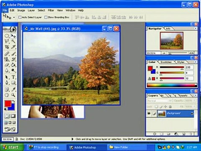
Task: Select the Brush tool
Action: (13, 54)
